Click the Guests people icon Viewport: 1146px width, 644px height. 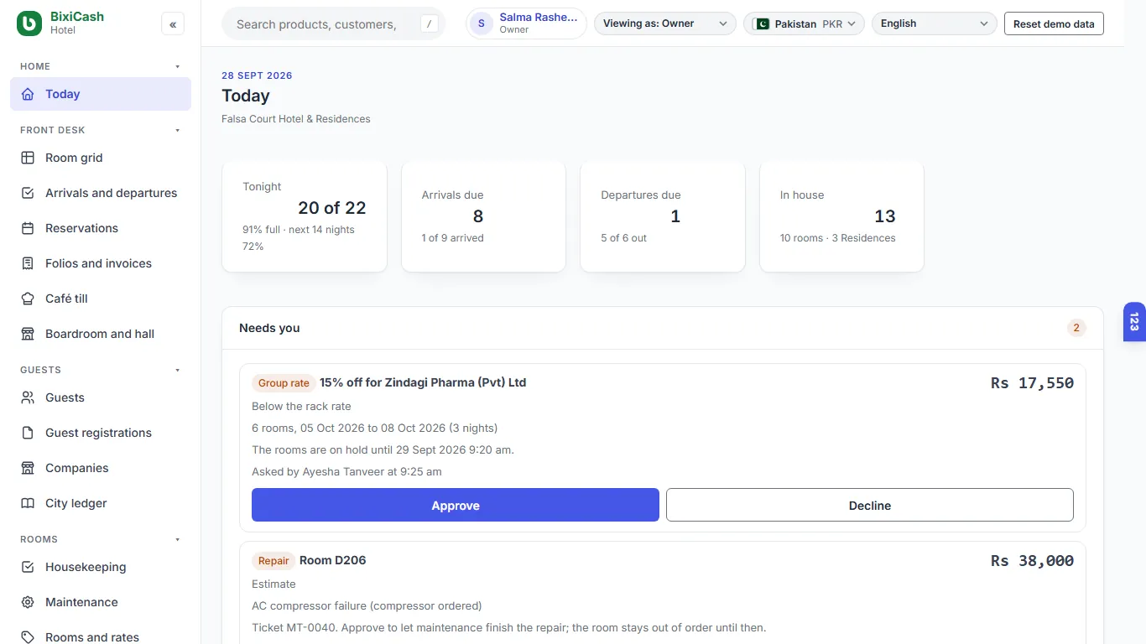(x=28, y=397)
